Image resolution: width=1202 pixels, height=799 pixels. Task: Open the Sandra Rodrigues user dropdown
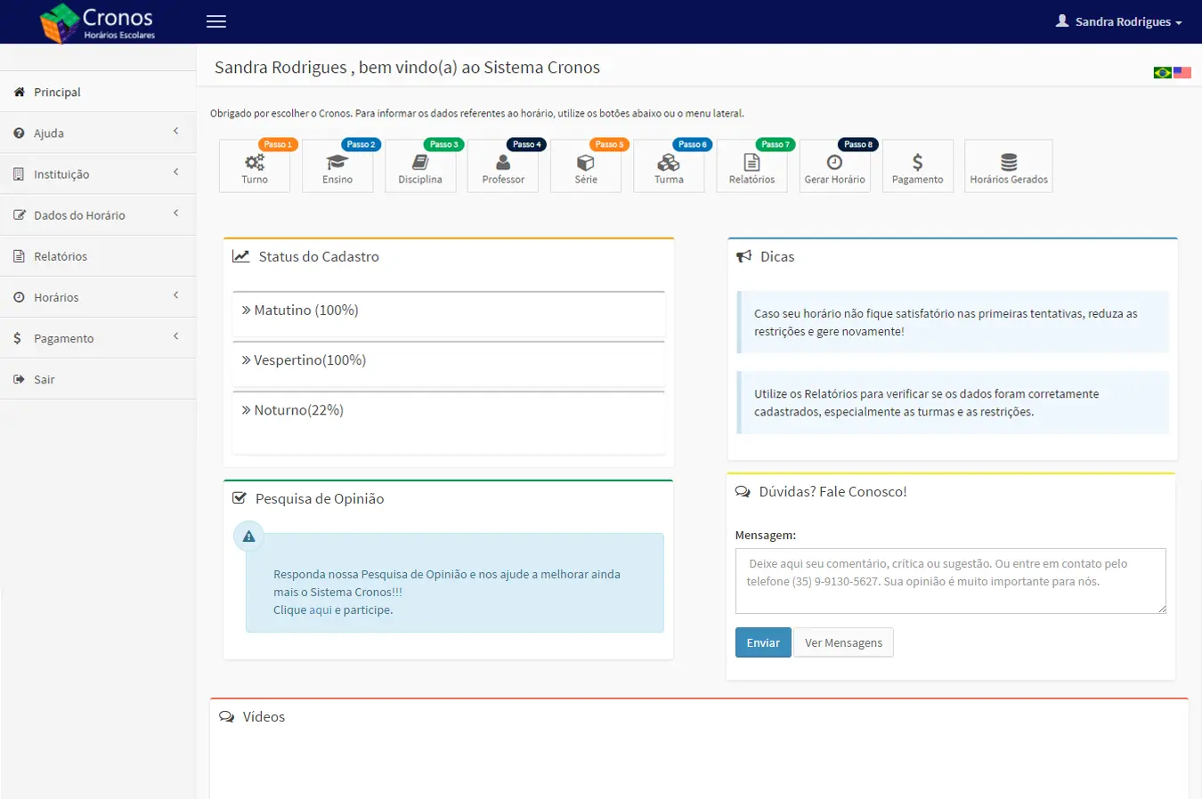[x=1118, y=21]
